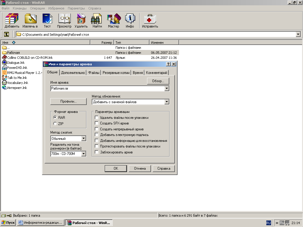Enable Удалить файлы после упаковки checkbox
303x227 pixels.
coord(97,117)
